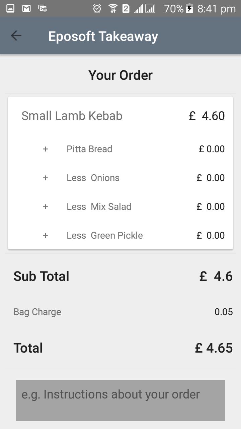Viewport: 241px width, 429px height.
Task: Tap the Less Green Pickle option label
Action: tap(105, 235)
